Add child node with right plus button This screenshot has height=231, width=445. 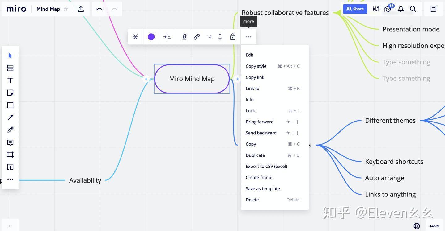238,79
